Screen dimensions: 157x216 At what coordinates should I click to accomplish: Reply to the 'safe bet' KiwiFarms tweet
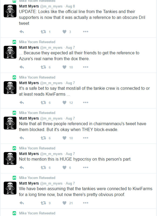(22, 103)
